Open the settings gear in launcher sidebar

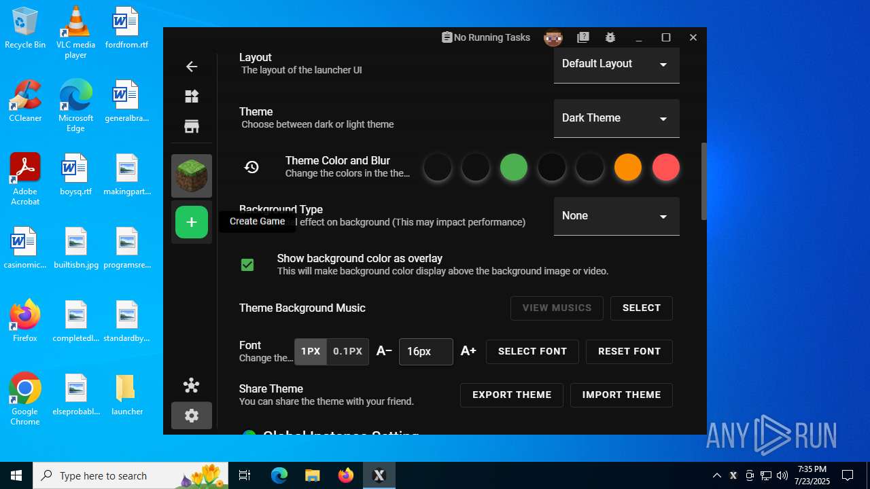(192, 416)
